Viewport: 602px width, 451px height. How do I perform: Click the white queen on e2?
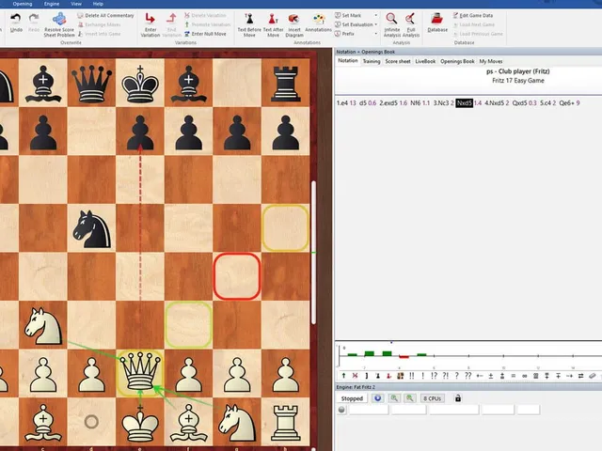coord(140,372)
